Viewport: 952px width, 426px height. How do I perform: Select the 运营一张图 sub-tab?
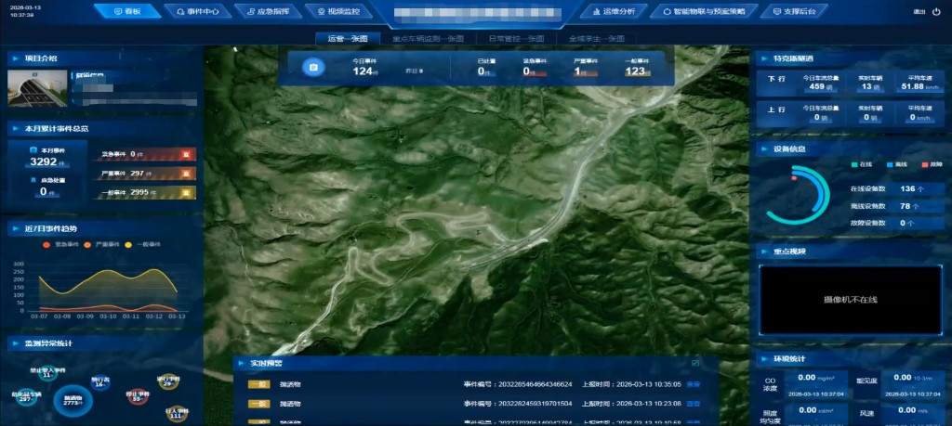(348, 38)
